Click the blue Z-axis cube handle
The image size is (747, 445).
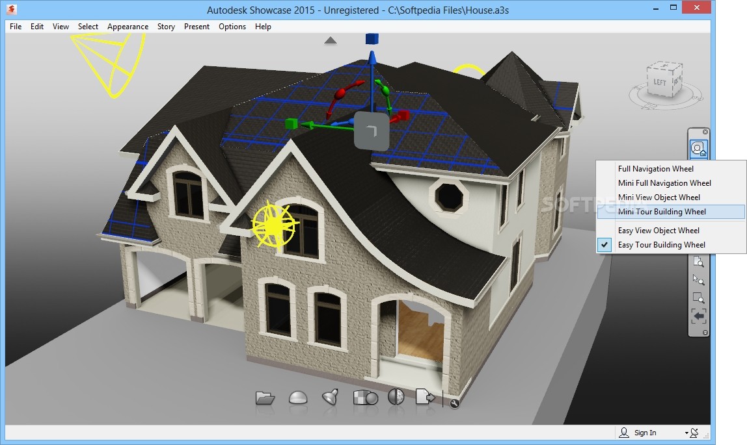(372, 38)
